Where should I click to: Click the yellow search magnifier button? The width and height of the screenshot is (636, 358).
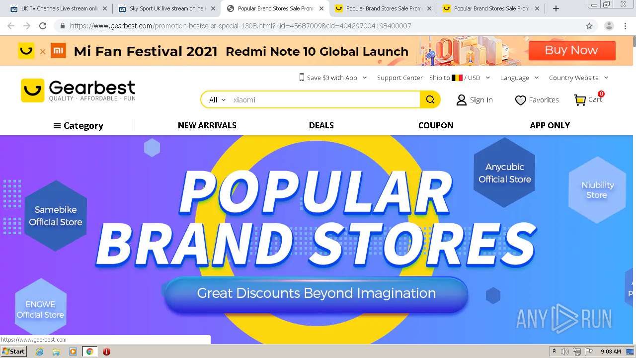point(430,99)
